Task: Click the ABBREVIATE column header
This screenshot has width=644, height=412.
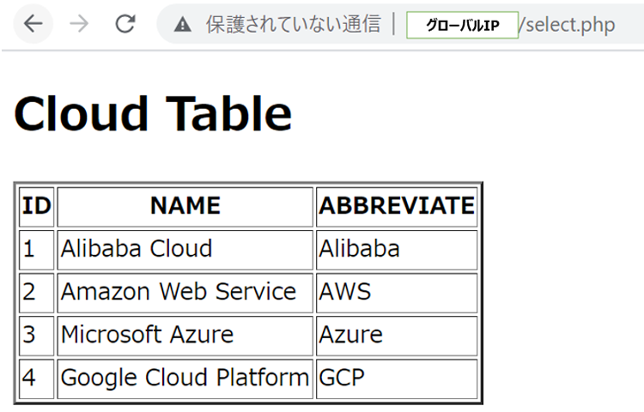Action: [x=396, y=206]
